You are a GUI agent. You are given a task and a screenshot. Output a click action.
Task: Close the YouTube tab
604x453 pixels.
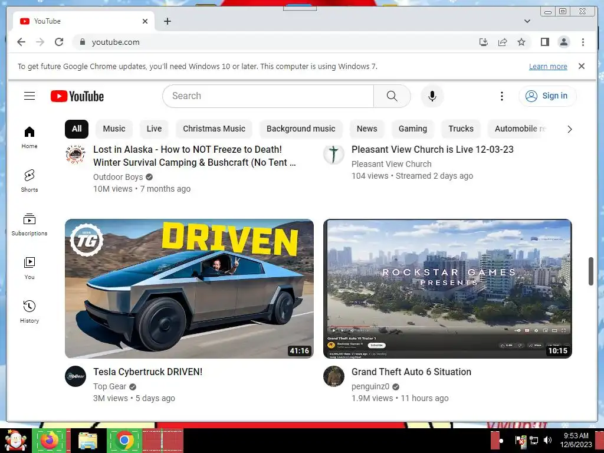pos(145,21)
